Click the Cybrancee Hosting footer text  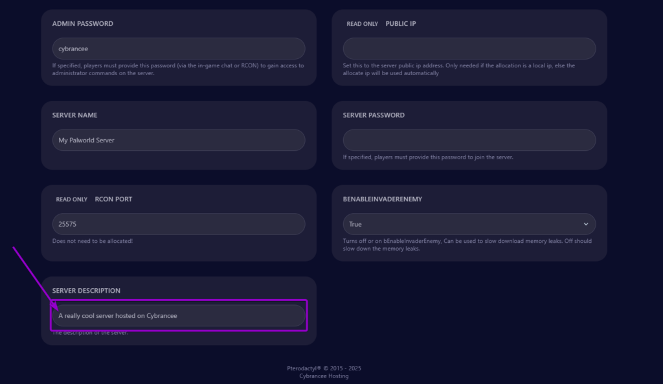324,376
